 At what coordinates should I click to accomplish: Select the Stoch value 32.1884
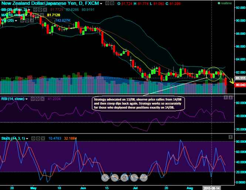coord(70,138)
